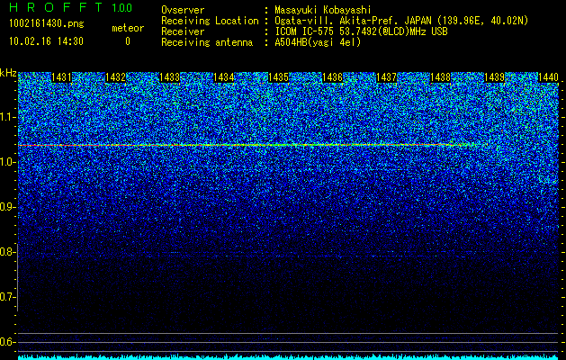Click time marker 1437
The image size is (566, 360).
387,77
